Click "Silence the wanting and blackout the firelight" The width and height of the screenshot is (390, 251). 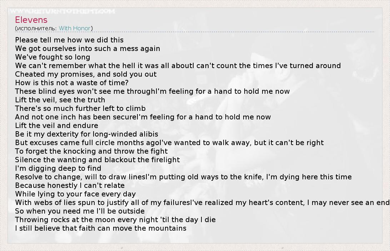97,160
